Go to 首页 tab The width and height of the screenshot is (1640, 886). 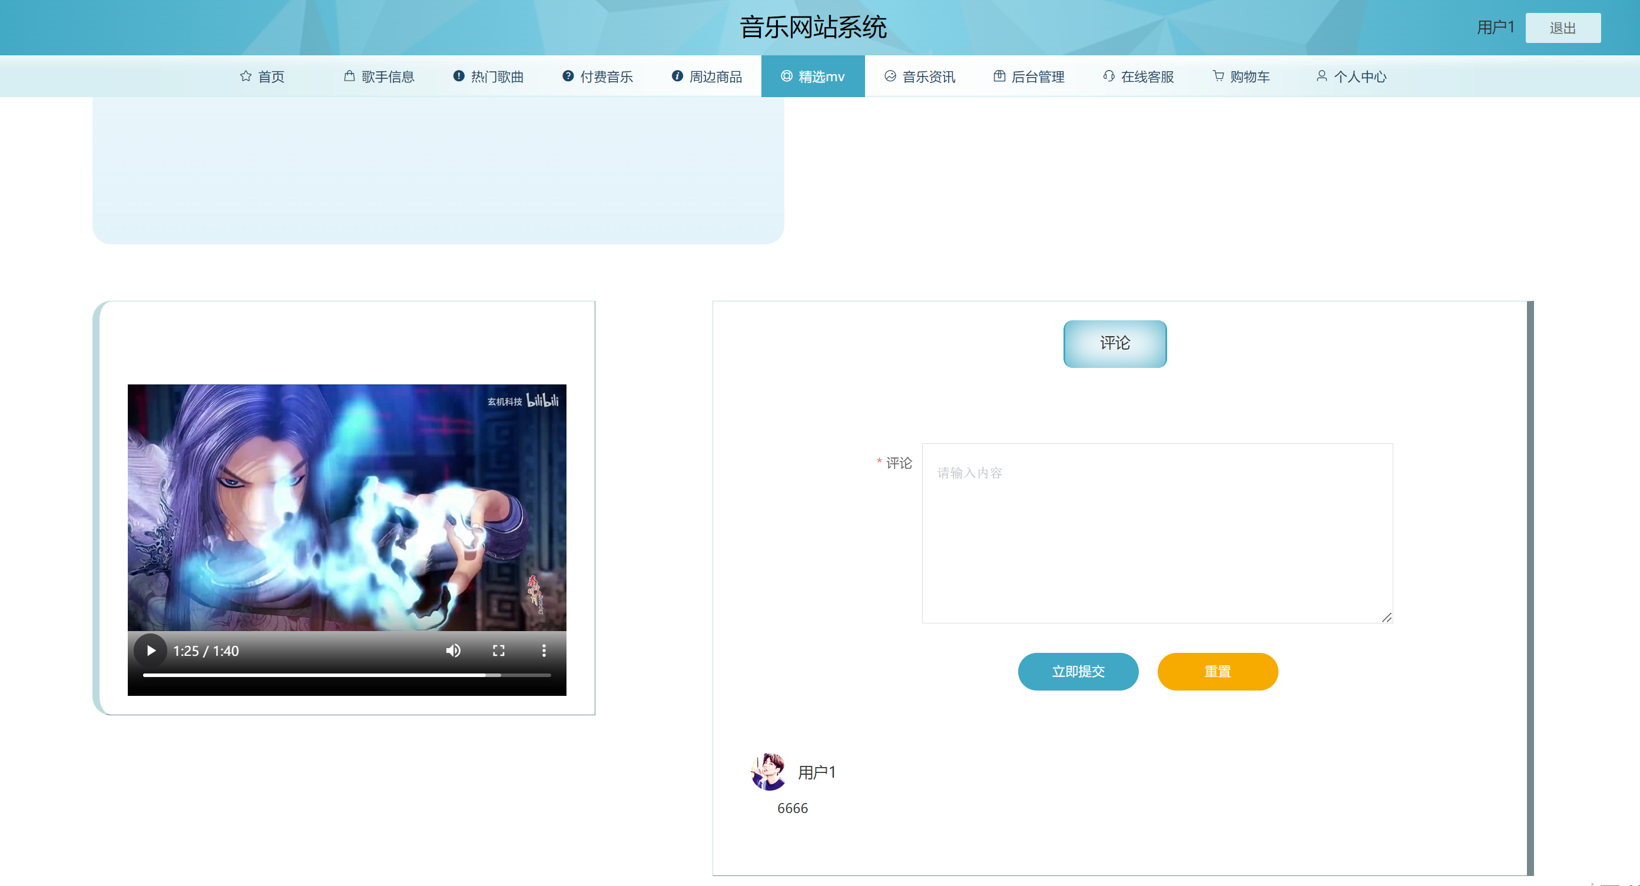pos(261,77)
